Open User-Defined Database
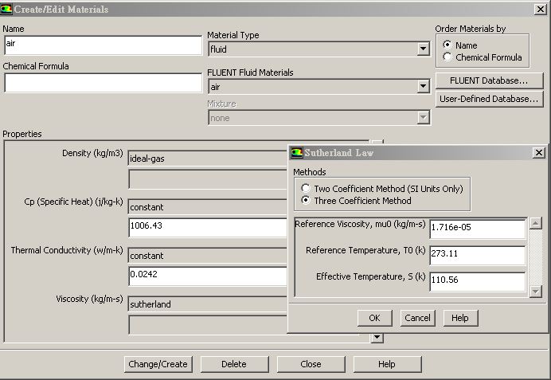 pyautogui.click(x=489, y=100)
